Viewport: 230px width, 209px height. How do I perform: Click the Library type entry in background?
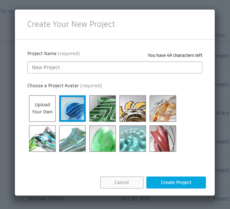pos(222,113)
